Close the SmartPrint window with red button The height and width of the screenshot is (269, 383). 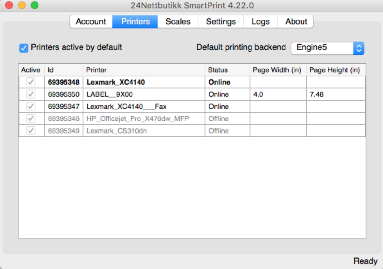[9, 5]
